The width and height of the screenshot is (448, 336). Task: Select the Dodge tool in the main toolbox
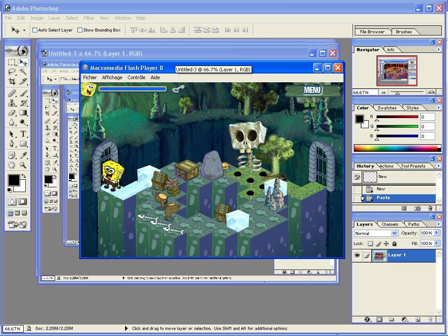pyautogui.click(x=23, y=122)
